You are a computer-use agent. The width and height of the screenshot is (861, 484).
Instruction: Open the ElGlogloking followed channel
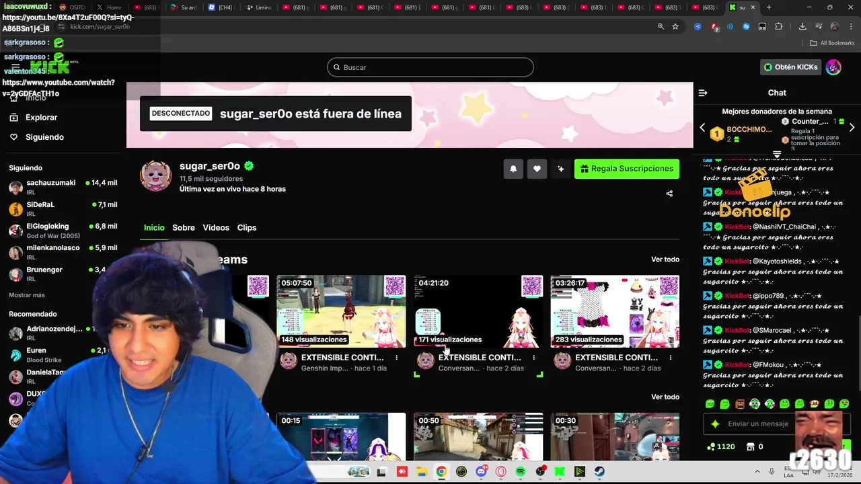click(x=63, y=231)
